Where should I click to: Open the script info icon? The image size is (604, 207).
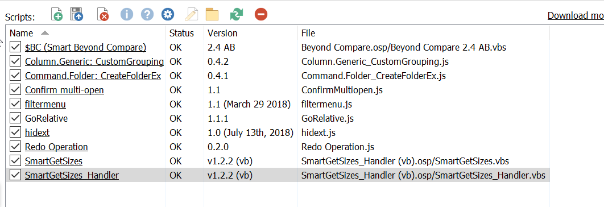127,14
